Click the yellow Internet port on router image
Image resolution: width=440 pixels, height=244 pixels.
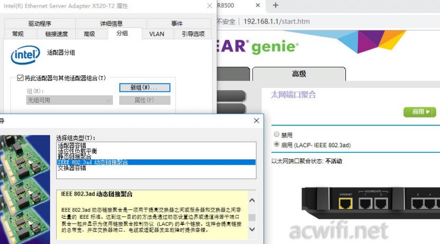pos(345,203)
